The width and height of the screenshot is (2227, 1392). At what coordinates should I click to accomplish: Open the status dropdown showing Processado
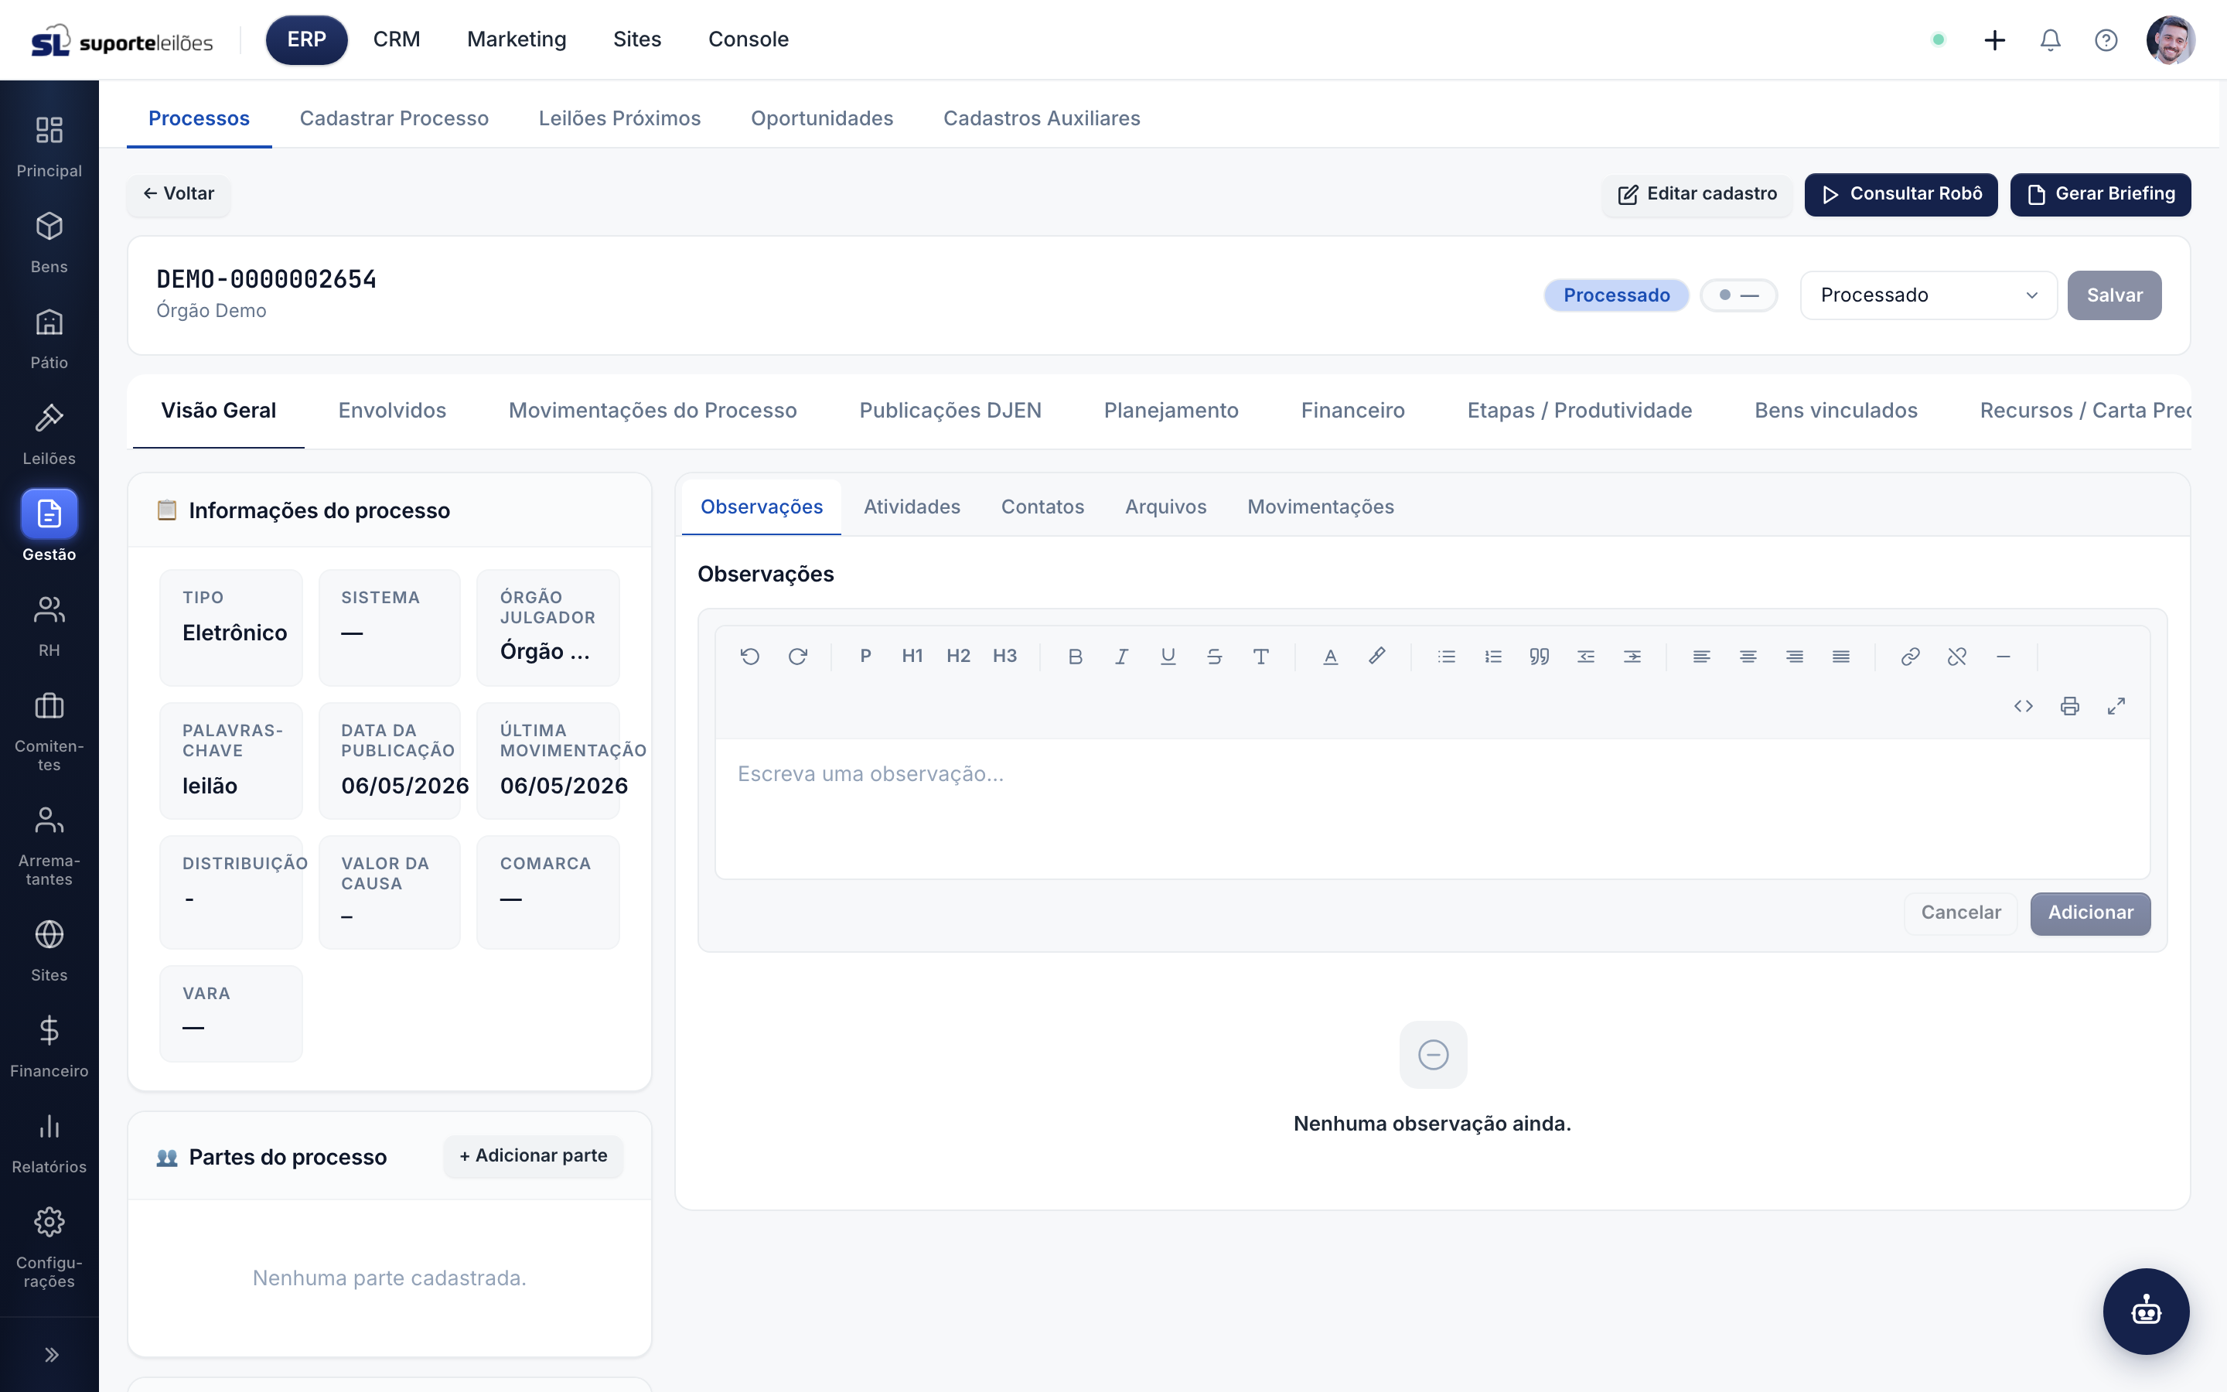point(1929,295)
